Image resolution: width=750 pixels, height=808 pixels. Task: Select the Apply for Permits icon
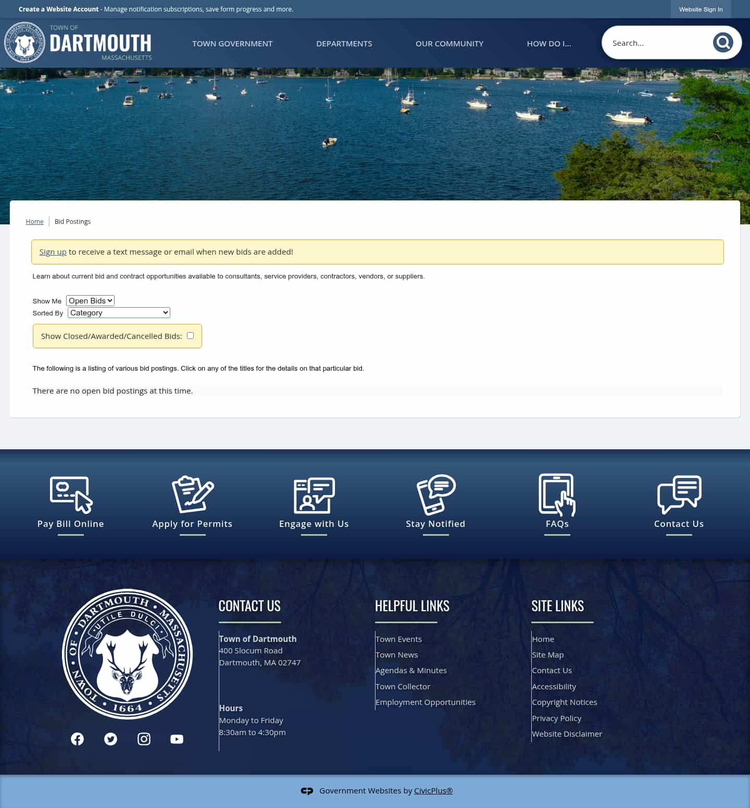click(192, 495)
